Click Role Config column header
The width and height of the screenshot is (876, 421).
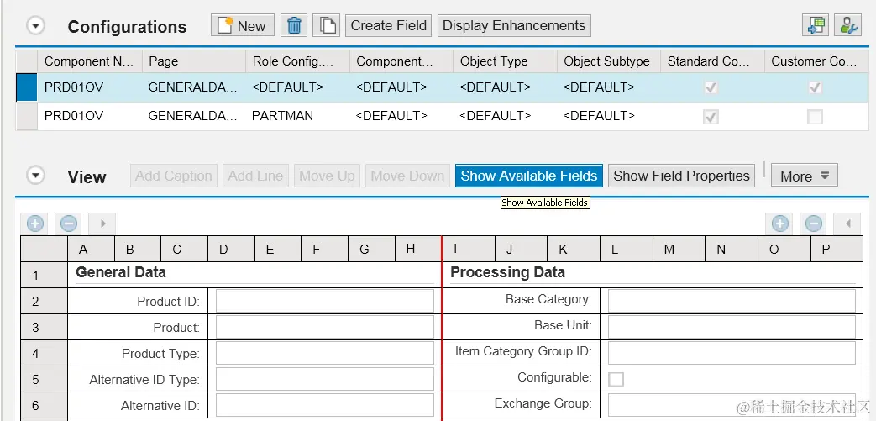click(x=298, y=61)
